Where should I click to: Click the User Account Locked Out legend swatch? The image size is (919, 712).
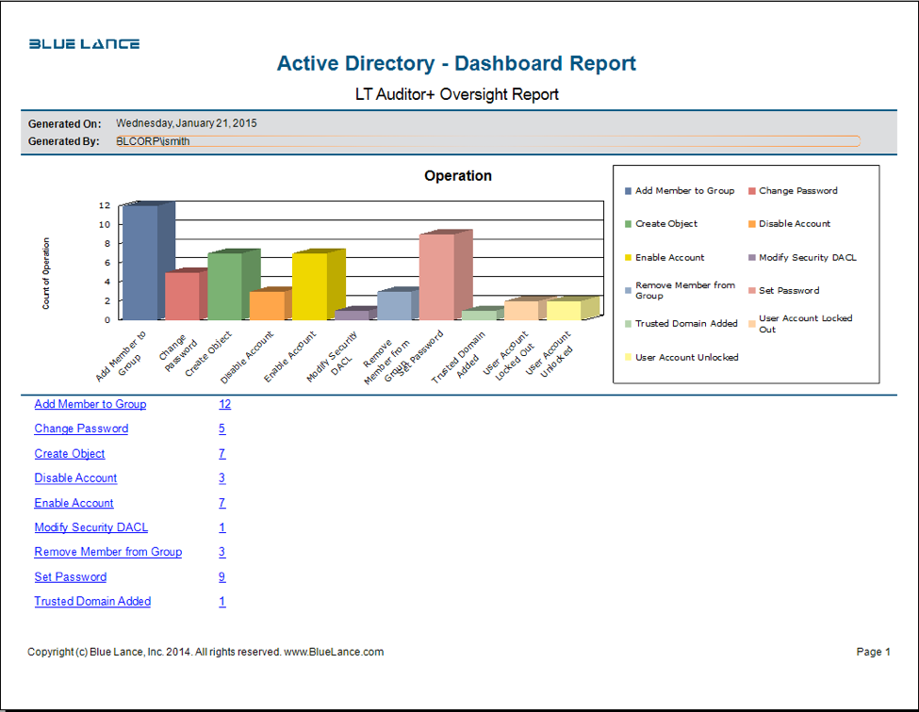click(752, 324)
